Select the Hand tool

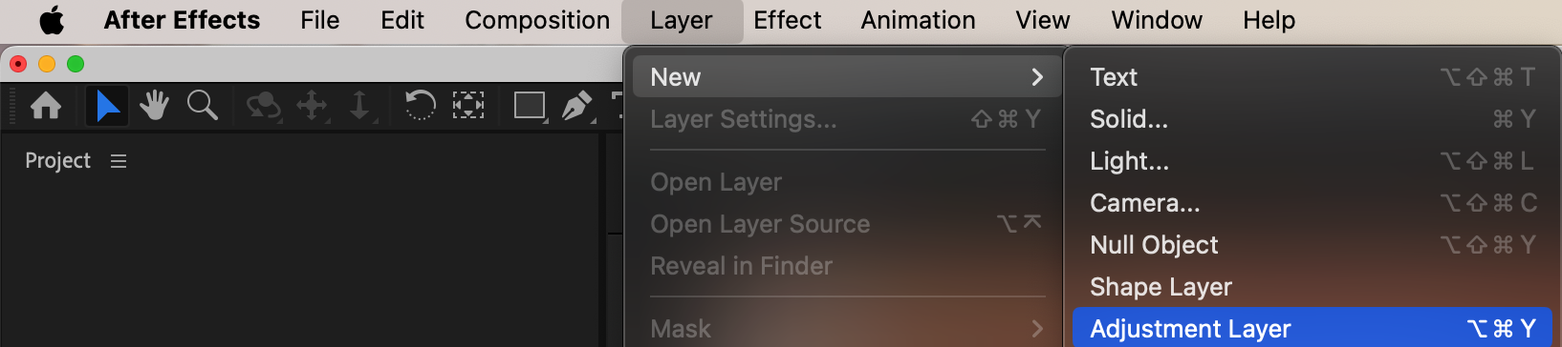154,105
